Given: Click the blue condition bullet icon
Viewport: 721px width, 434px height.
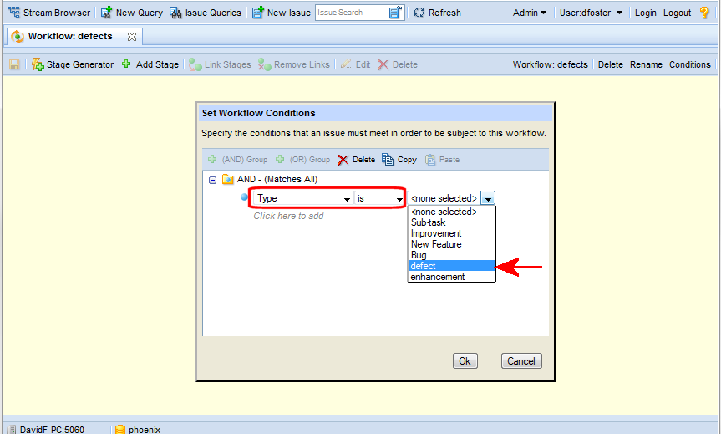Looking at the screenshot, I should click(x=244, y=197).
